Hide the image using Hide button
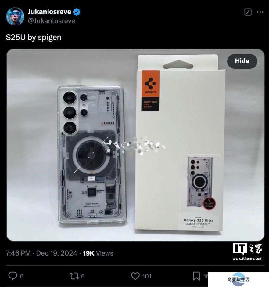Screen dimensions: 269x287 point(242,61)
